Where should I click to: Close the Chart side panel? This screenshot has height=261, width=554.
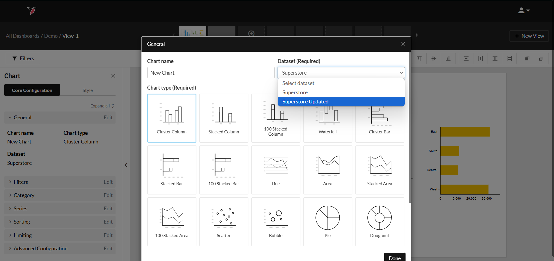coord(113,76)
